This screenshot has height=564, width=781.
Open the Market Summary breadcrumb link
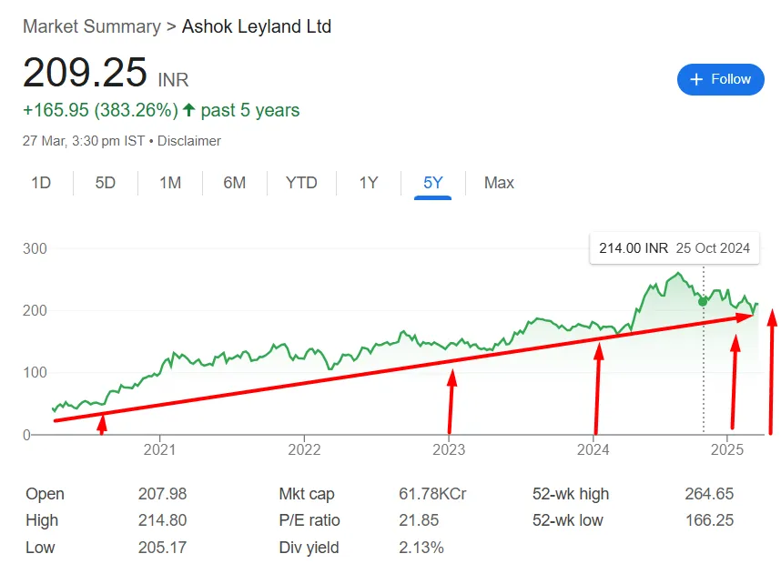91,26
